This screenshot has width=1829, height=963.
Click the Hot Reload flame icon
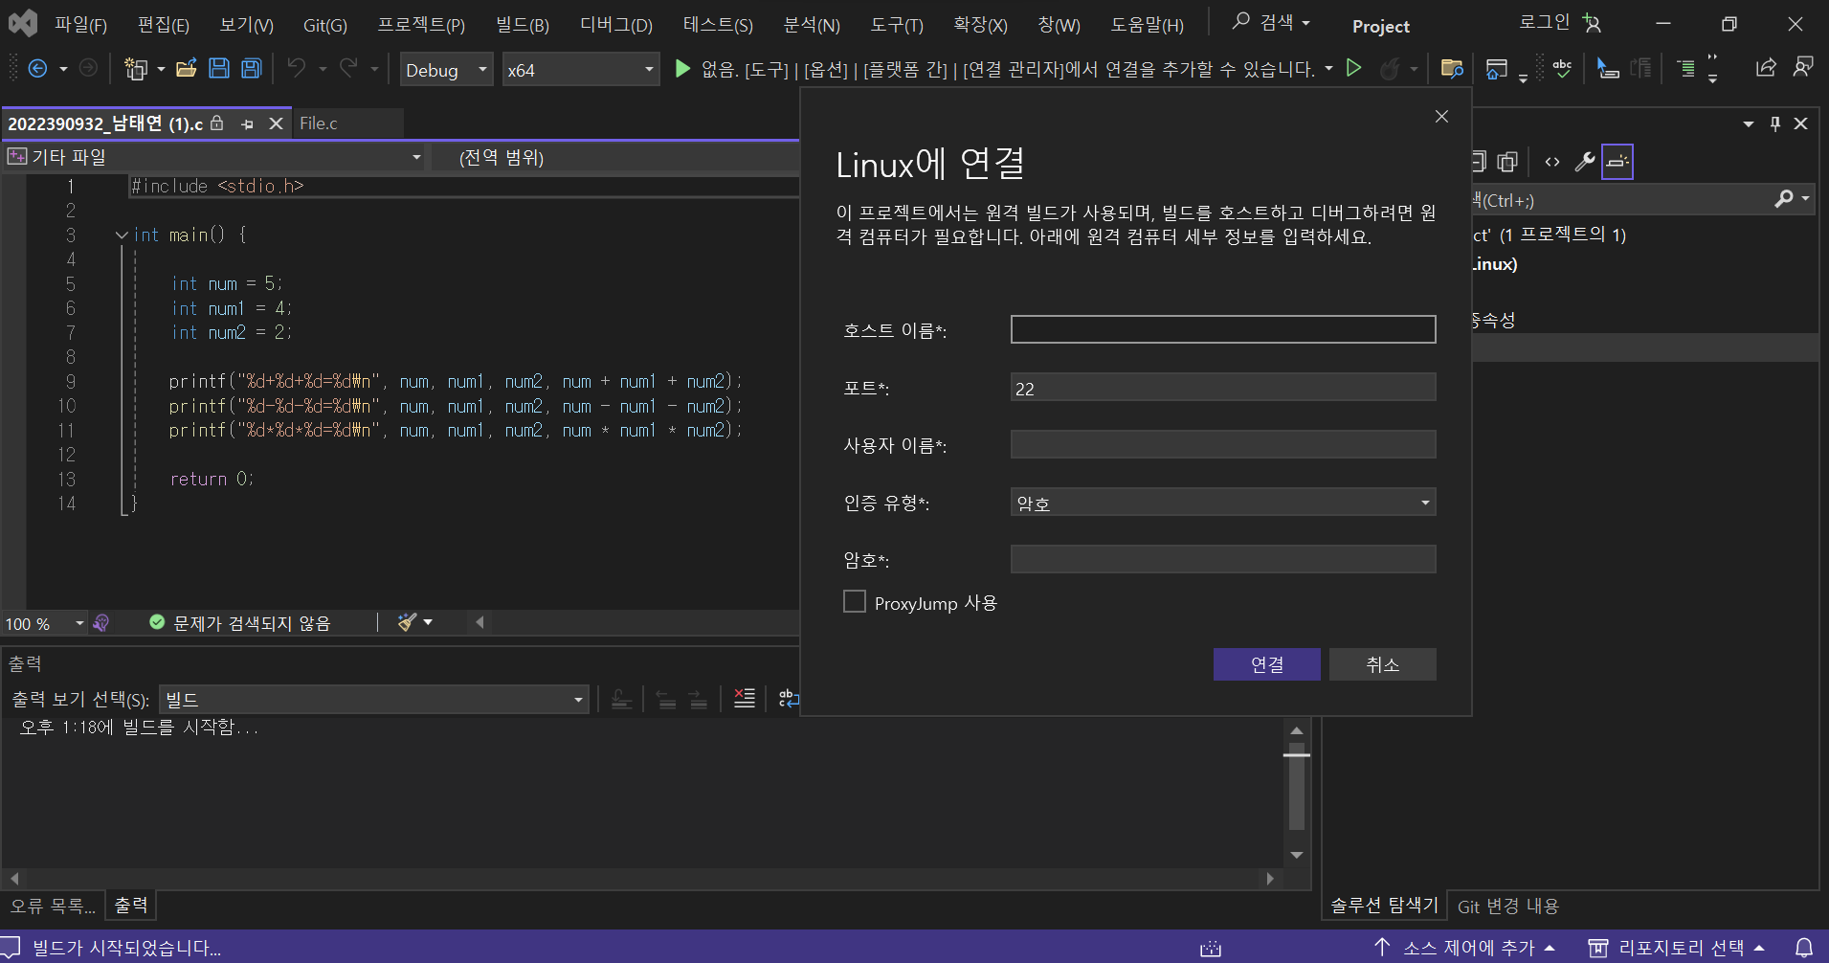point(1389,68)
